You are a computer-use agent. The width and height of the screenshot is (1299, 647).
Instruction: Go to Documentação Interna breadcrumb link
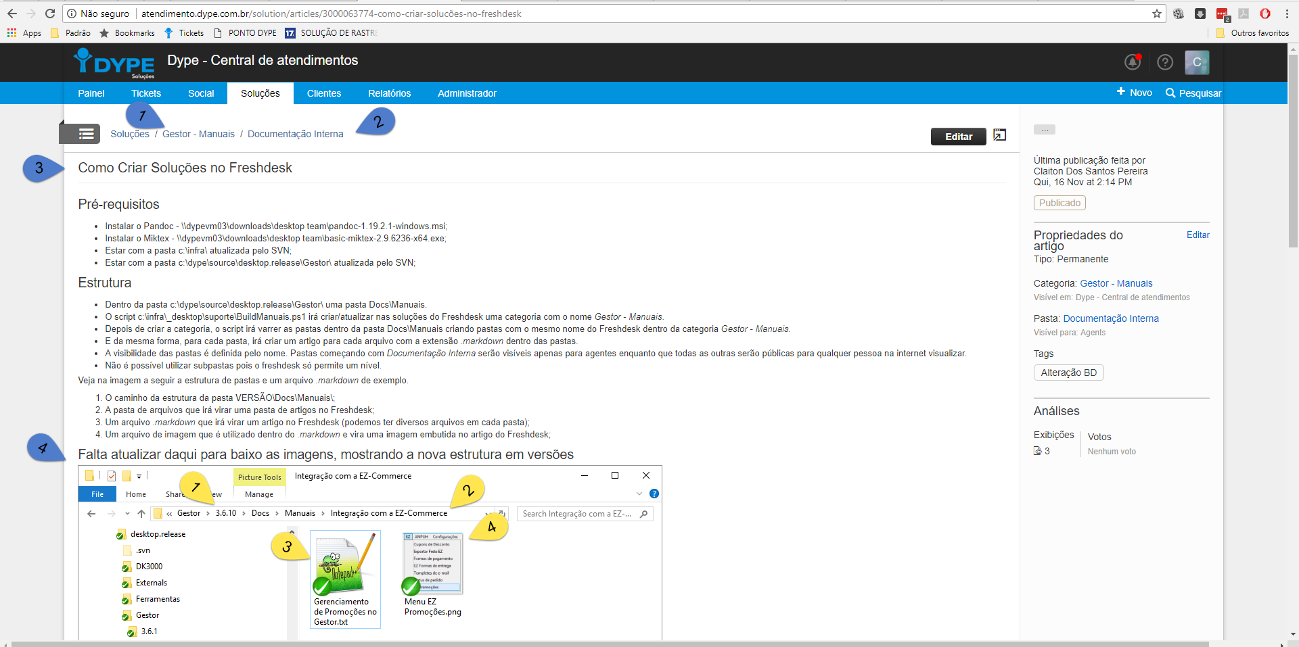296,134
